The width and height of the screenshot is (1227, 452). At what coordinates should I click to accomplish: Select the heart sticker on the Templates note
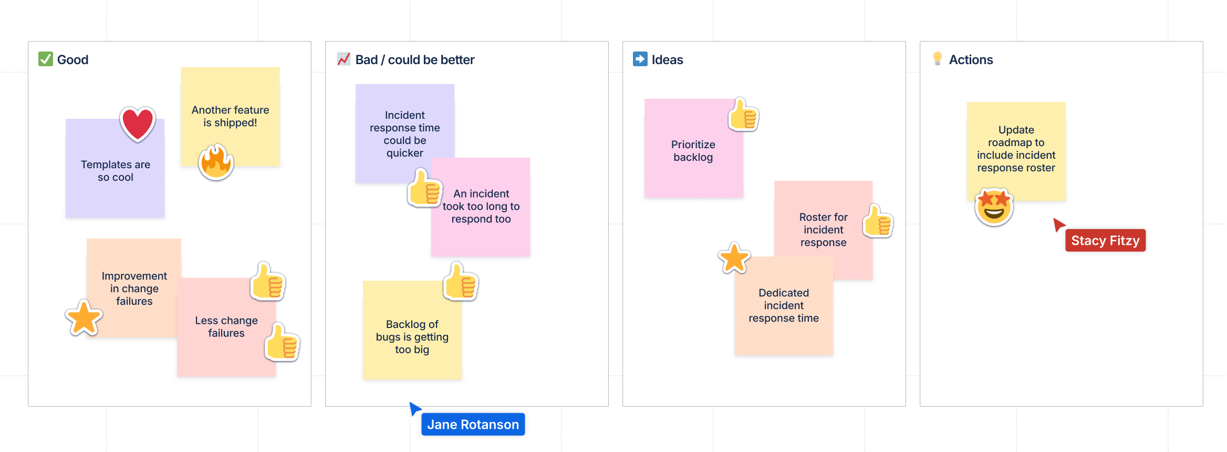(138, 123)
